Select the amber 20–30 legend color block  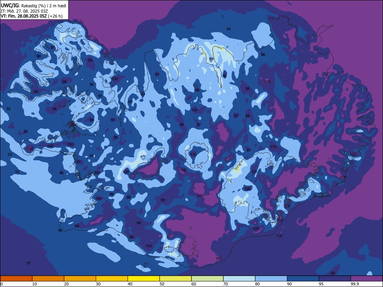[80, 279]
